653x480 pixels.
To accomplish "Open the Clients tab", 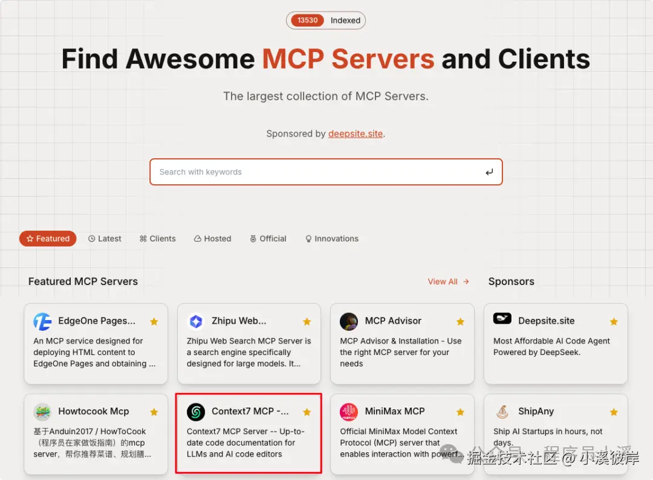I will (x=157, y=238).
